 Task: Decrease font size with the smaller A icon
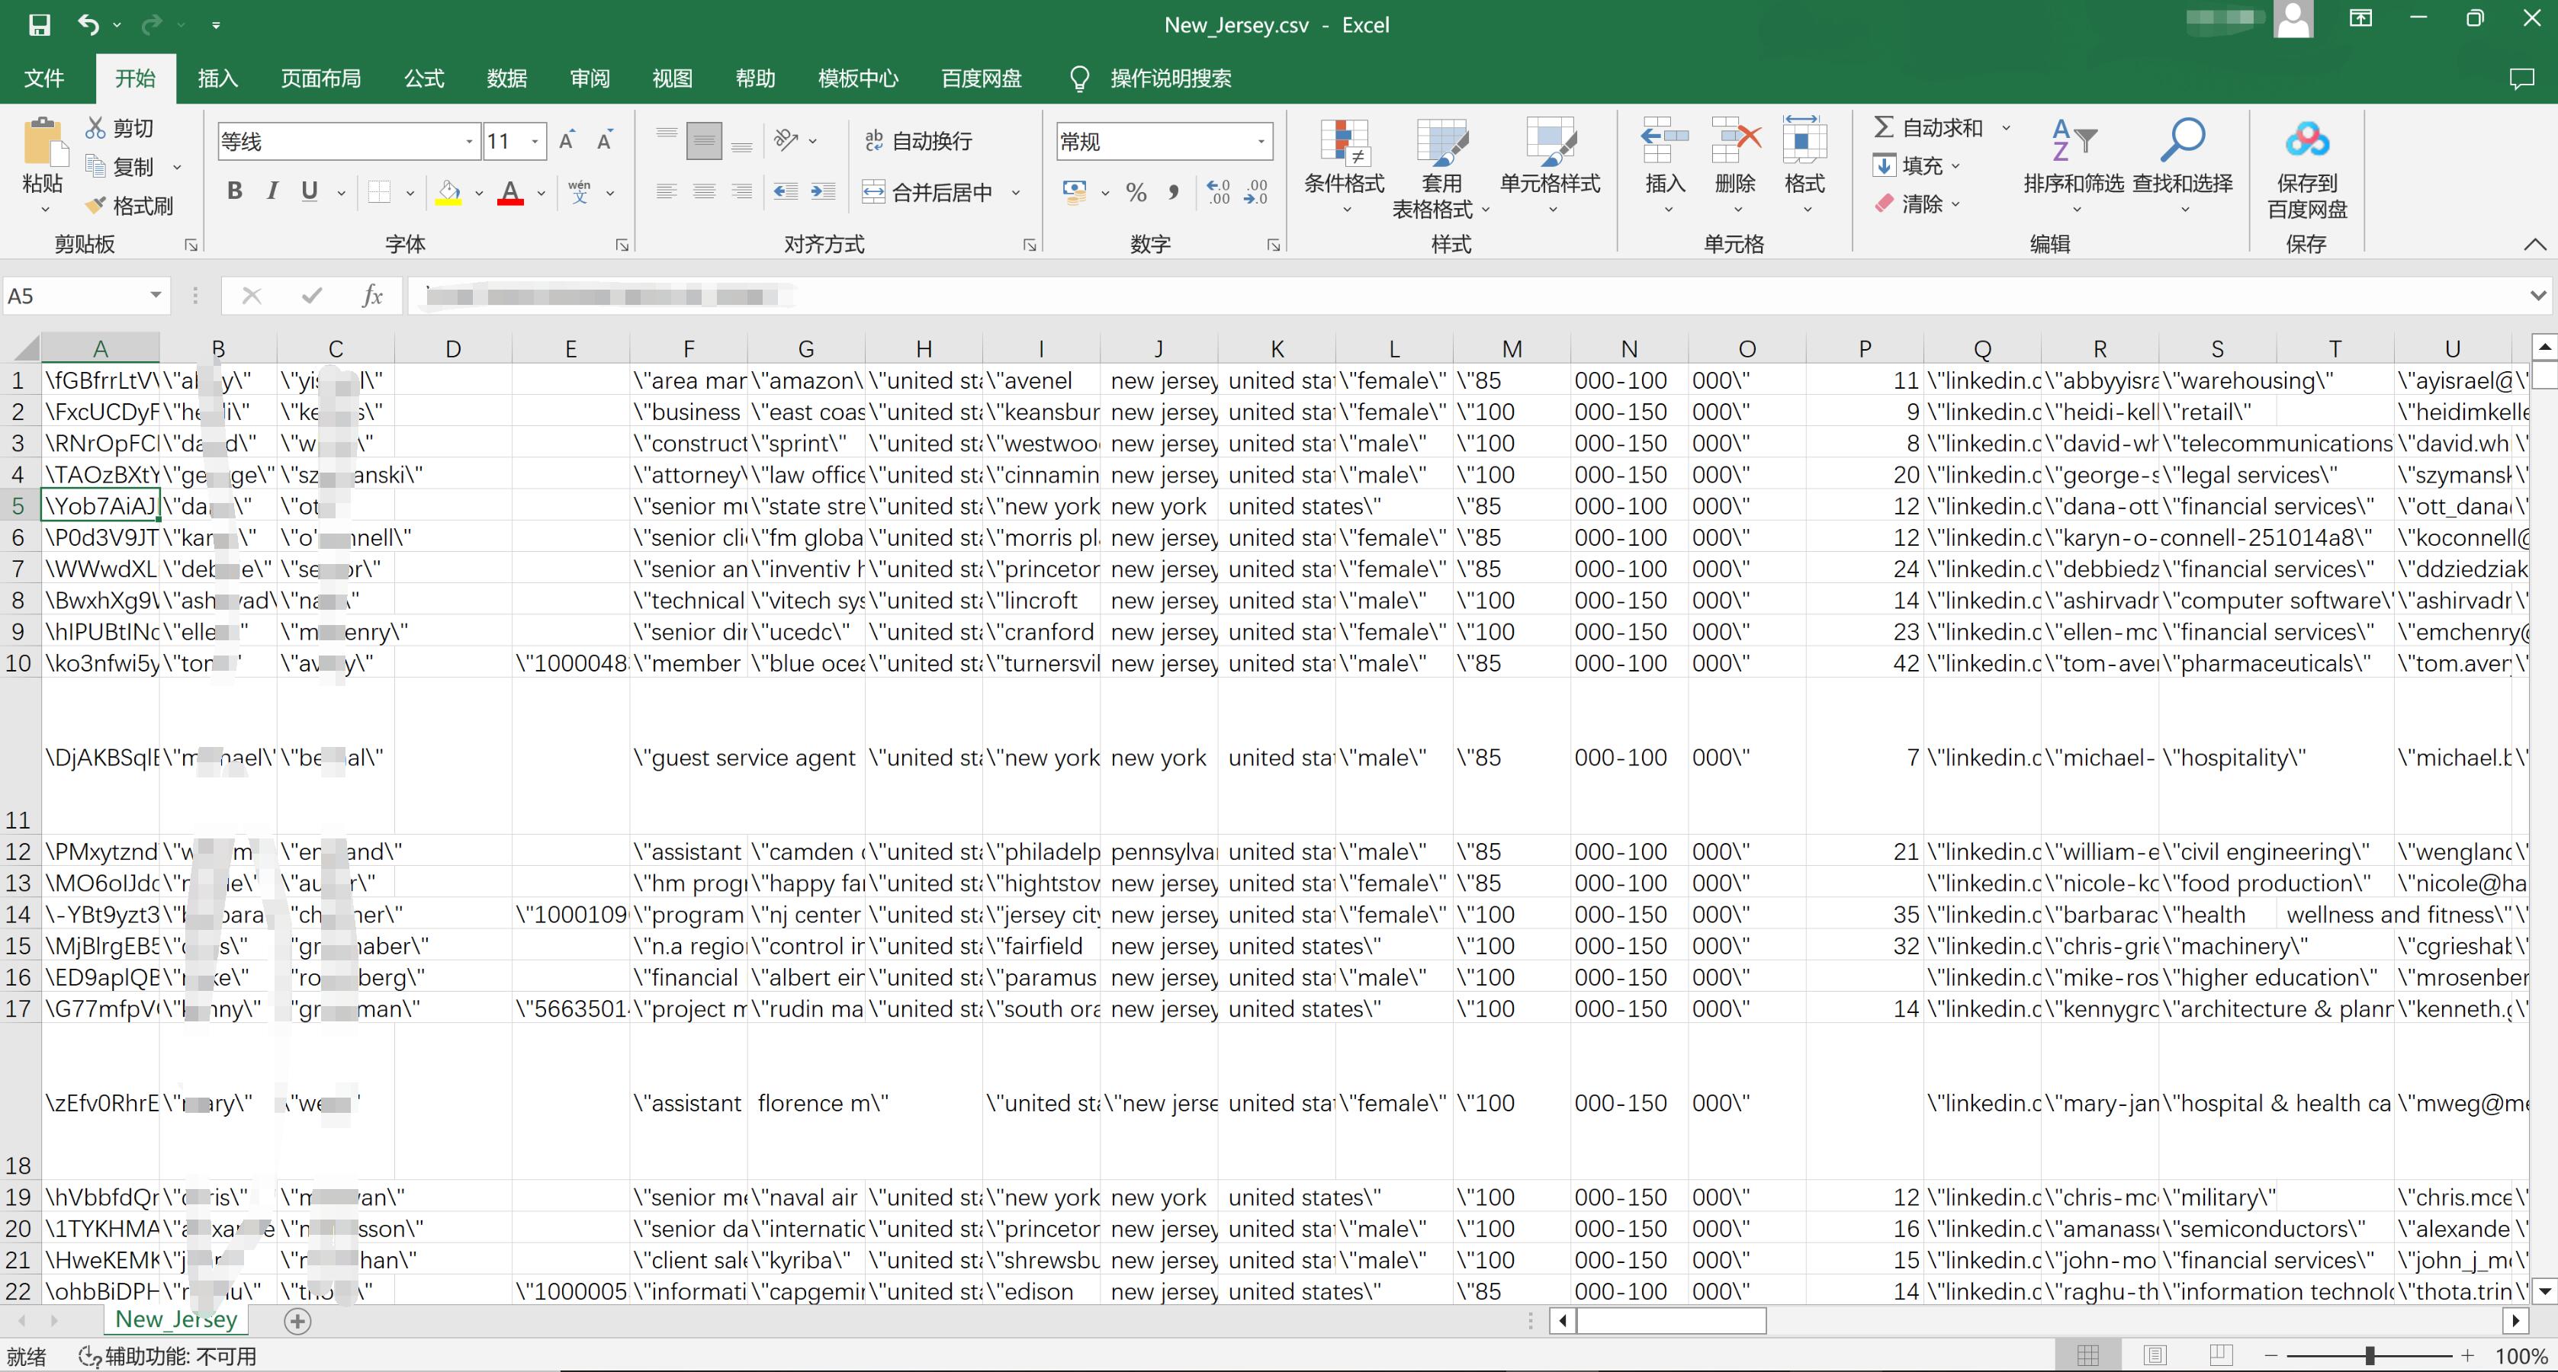tap(604, 141)
